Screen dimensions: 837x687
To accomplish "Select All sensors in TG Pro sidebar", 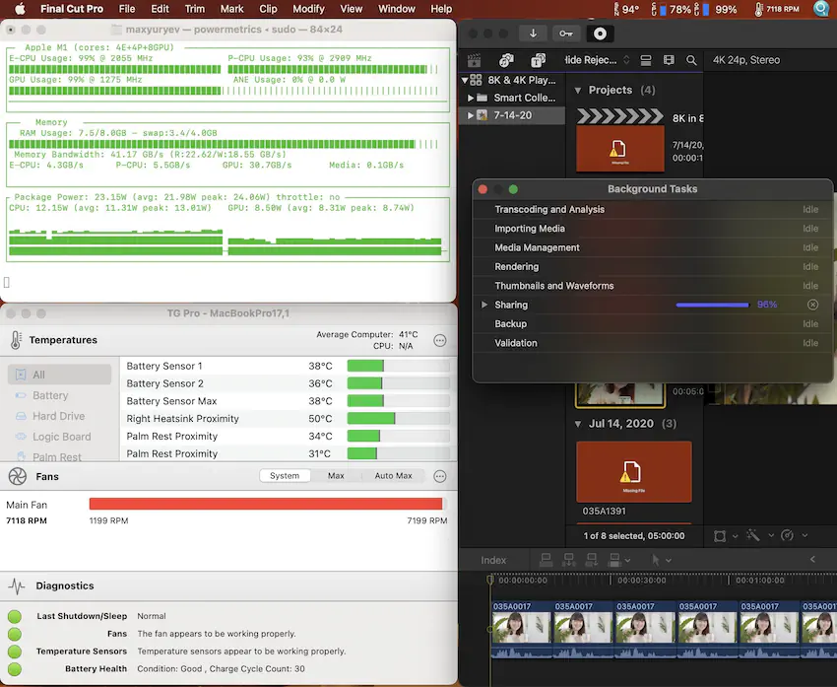I will (59, 375).
